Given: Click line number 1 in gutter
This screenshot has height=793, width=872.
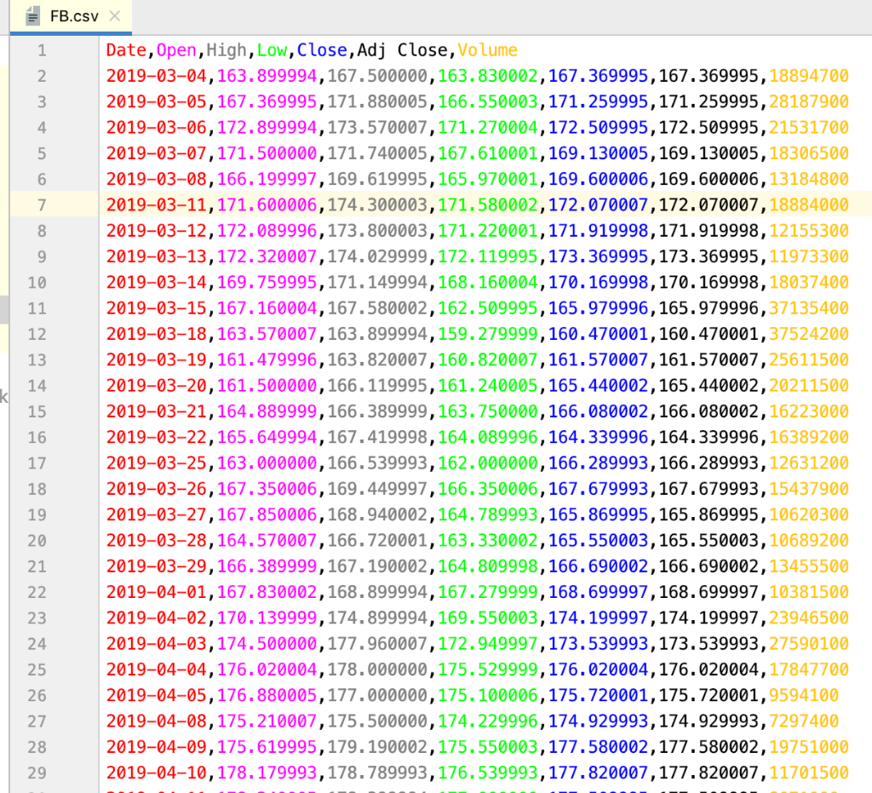Looking at the screenshot, I should pyautogui.click(x=42, y=50).
